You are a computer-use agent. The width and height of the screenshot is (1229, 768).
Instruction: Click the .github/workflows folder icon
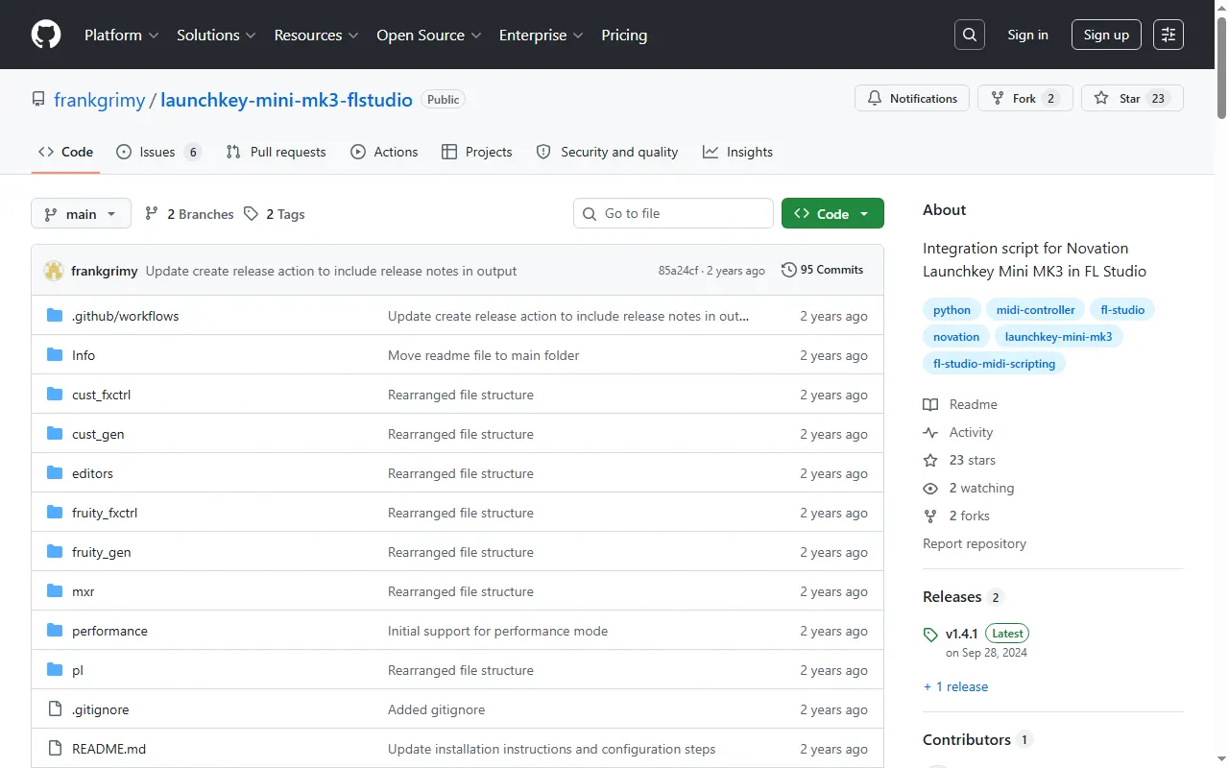55,316
